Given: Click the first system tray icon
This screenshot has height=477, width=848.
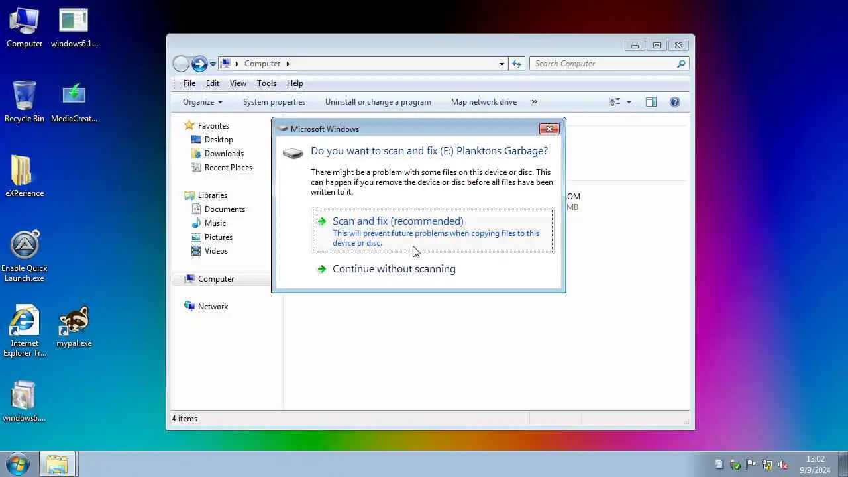Looking at the screenshot, I should 719,464.
